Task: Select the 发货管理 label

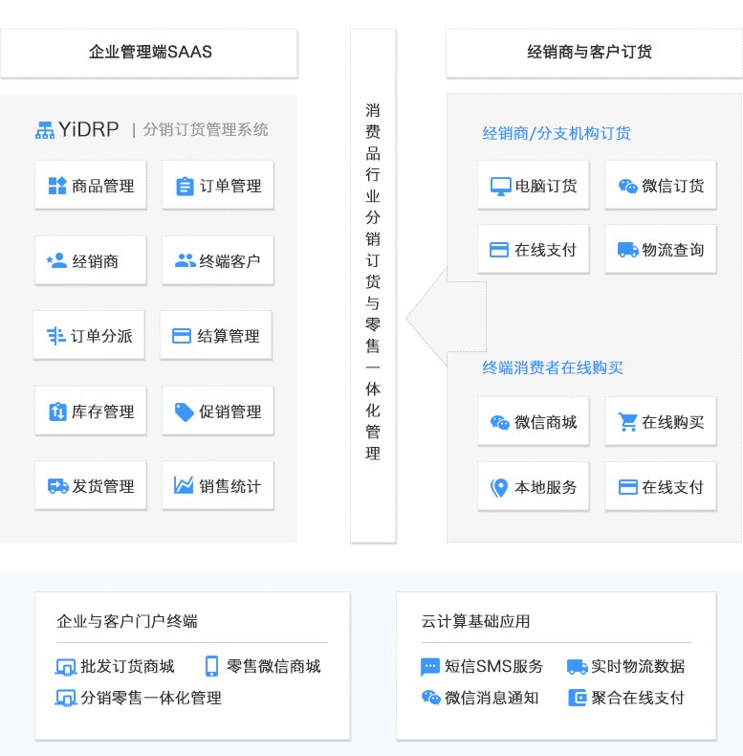Action: click(103, 486)
